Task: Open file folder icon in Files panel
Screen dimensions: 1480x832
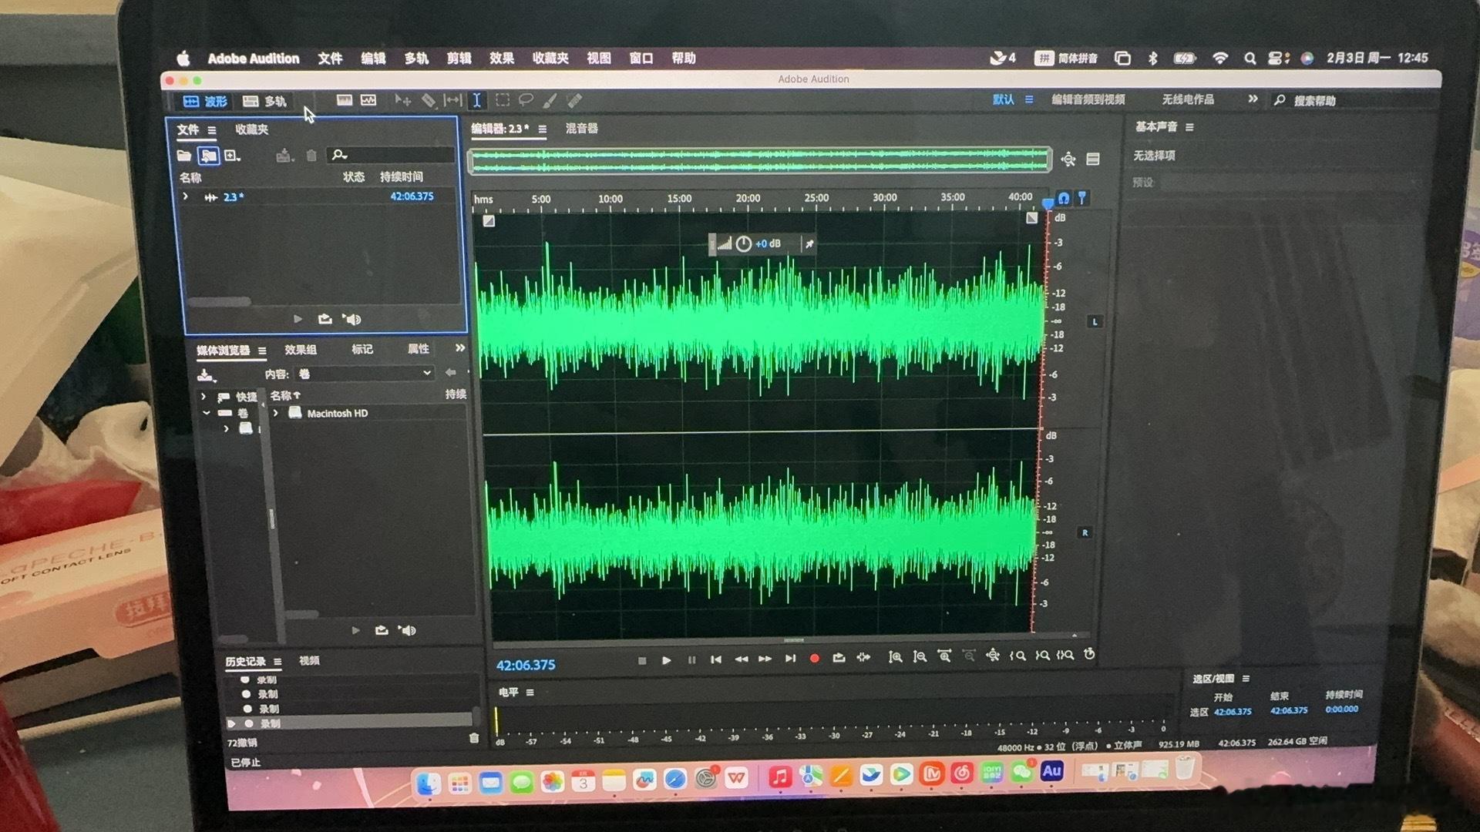Action: [184, 156]
